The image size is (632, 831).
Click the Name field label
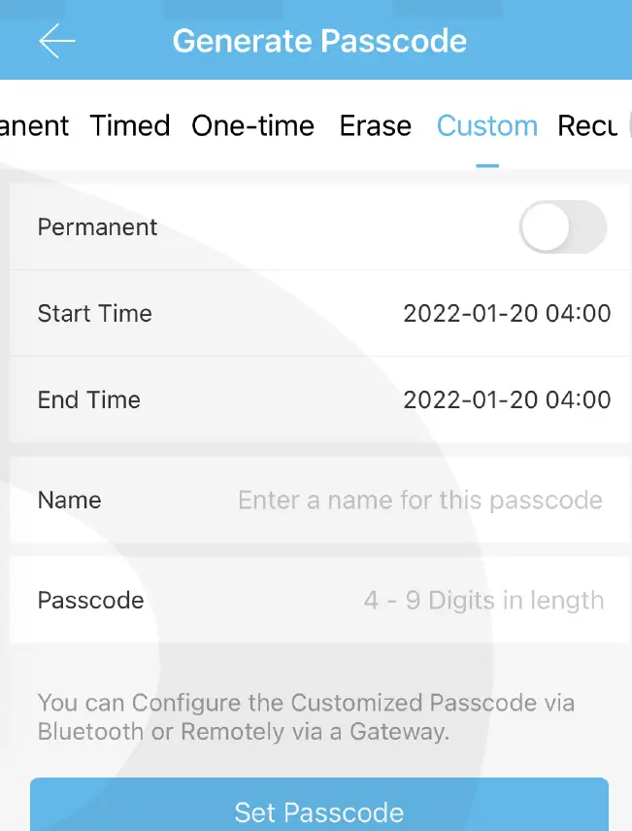pyautogui.click(x=69, y=501)
